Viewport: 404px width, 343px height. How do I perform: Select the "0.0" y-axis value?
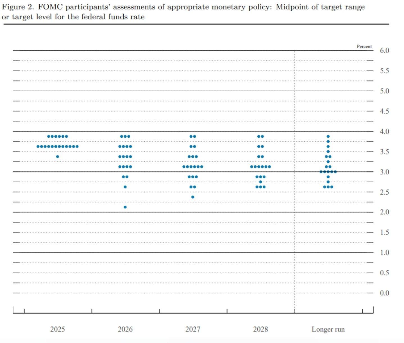coord(385,293)
